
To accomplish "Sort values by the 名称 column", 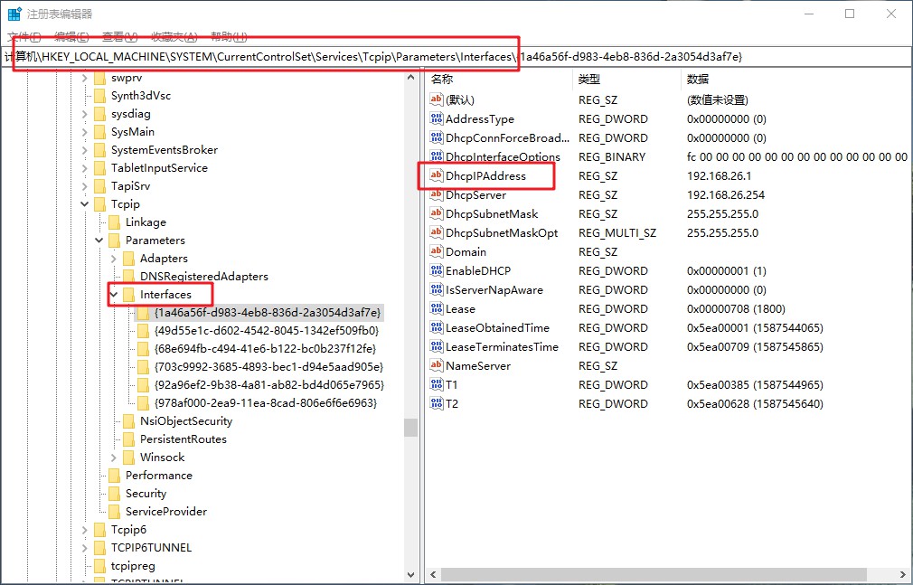I will pyautogui.click(x=442, y=80).
